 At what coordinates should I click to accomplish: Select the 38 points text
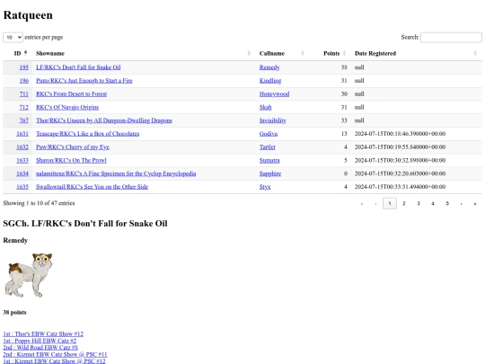[x=14, y=312]
